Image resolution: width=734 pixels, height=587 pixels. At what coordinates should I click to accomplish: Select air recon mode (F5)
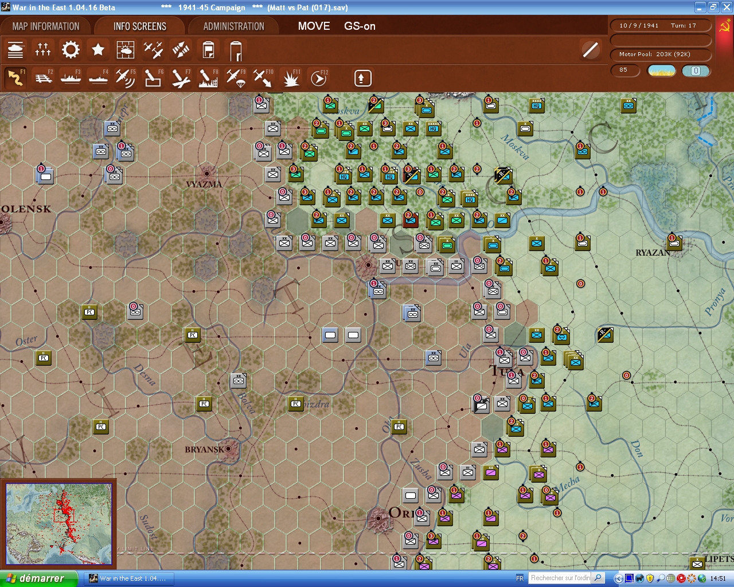pyautogui.click(x=126, y=78)
